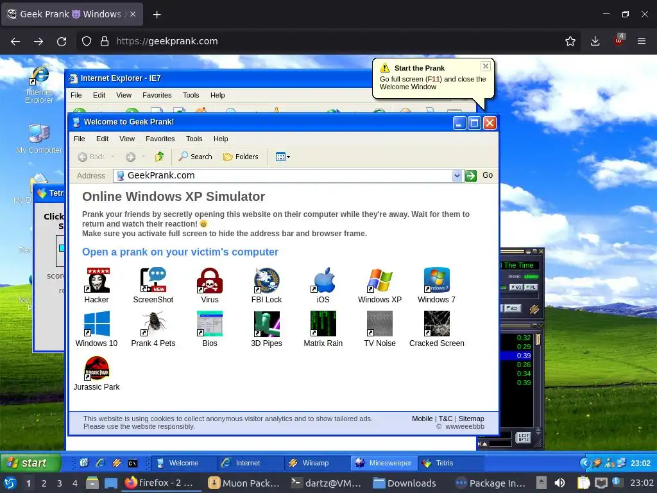
Task: Open the Windows 7 prank icon
Action: click(436, 285)
